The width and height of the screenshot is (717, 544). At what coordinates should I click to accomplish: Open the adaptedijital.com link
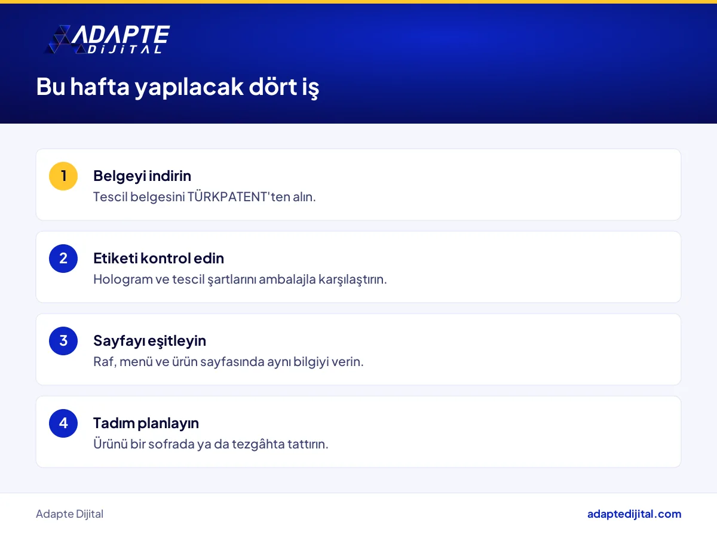click(x=634, y=514)
